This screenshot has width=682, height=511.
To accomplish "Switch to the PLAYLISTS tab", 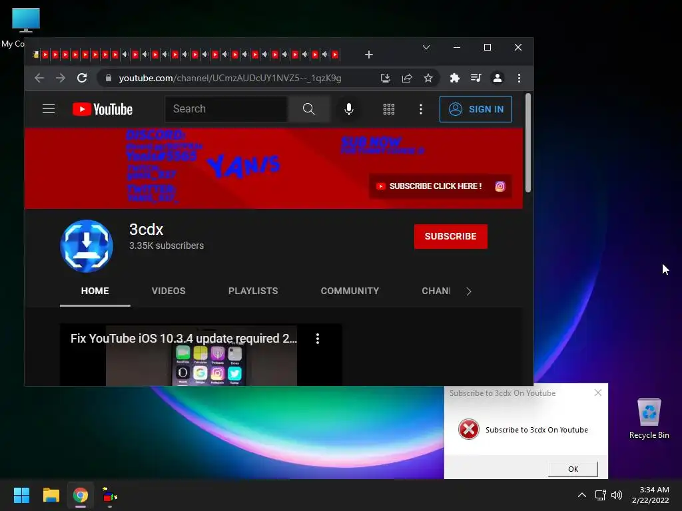I will pyautogui.click(x=253, y=291).
